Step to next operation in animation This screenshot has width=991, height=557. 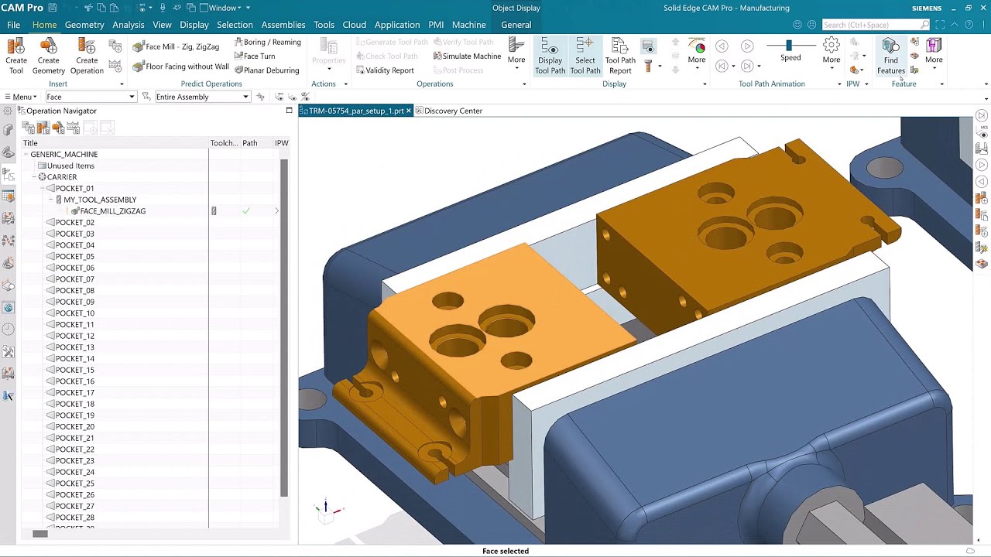(x=747, y=66)
